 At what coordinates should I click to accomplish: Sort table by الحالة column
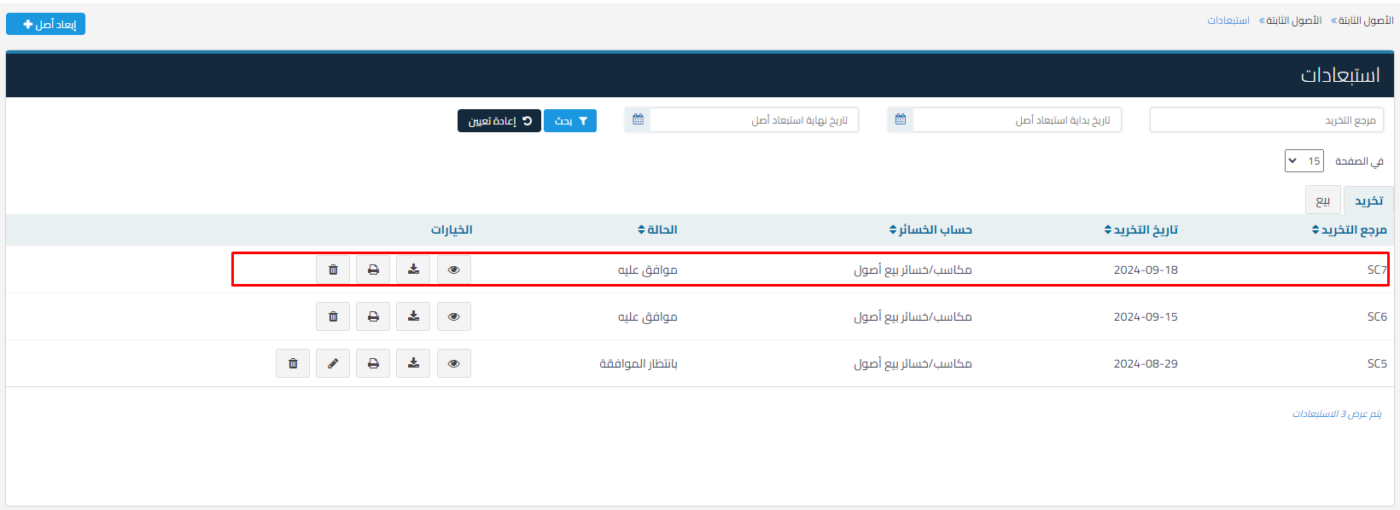pos(657,230)
